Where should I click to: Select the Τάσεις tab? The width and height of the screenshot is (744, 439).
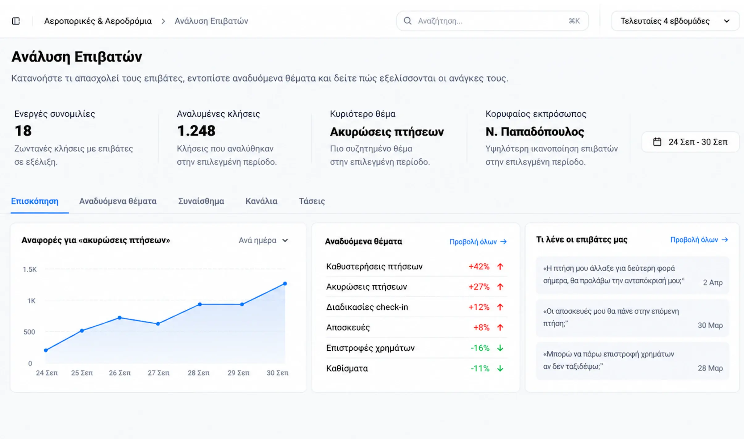312,201
